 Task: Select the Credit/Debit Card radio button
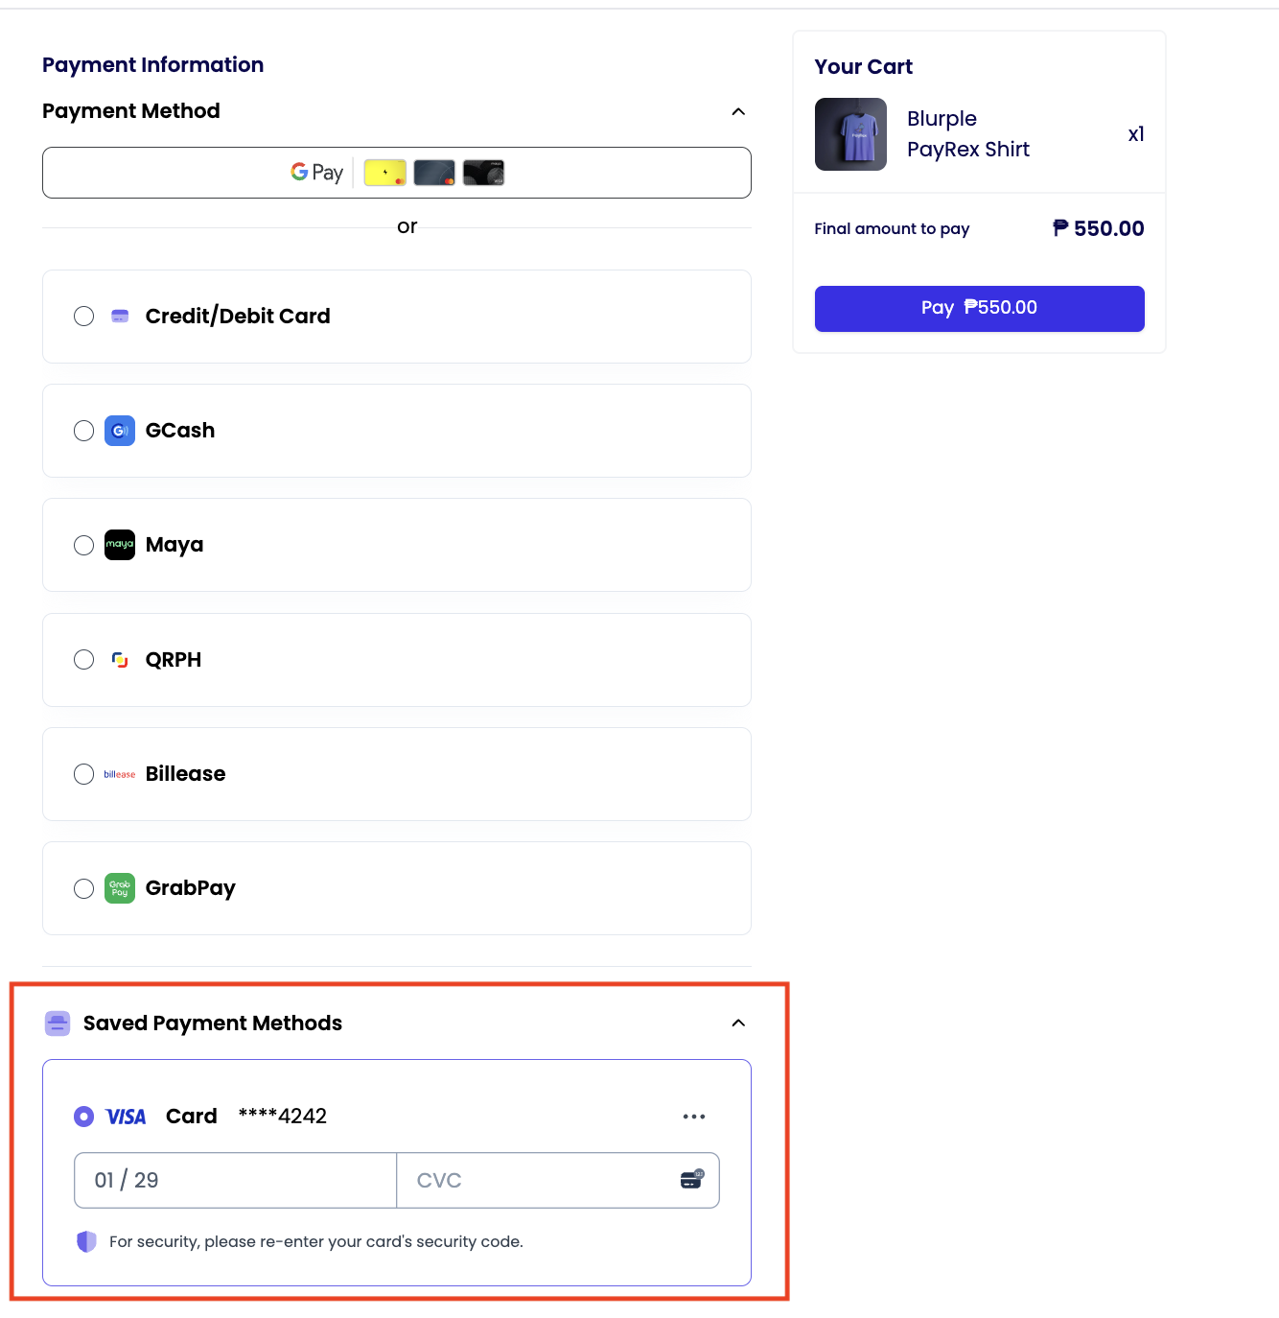click(x=84, y=317)
